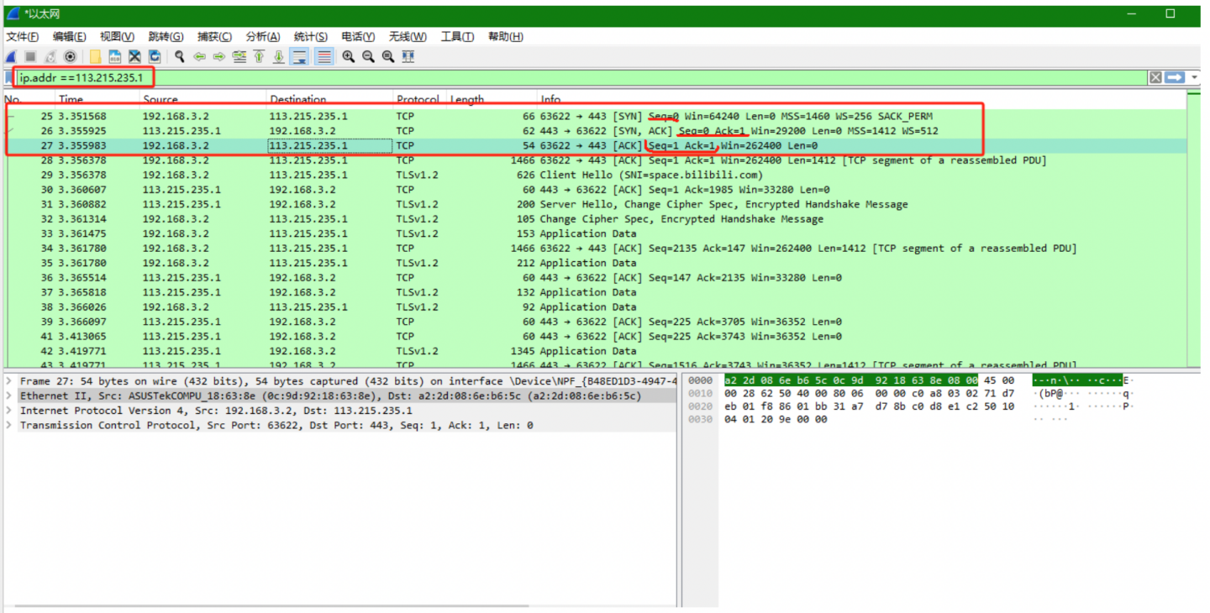Click the packet list vertical scrollbar
This screenshot has height=613, width=1210.
point(1194,228)
